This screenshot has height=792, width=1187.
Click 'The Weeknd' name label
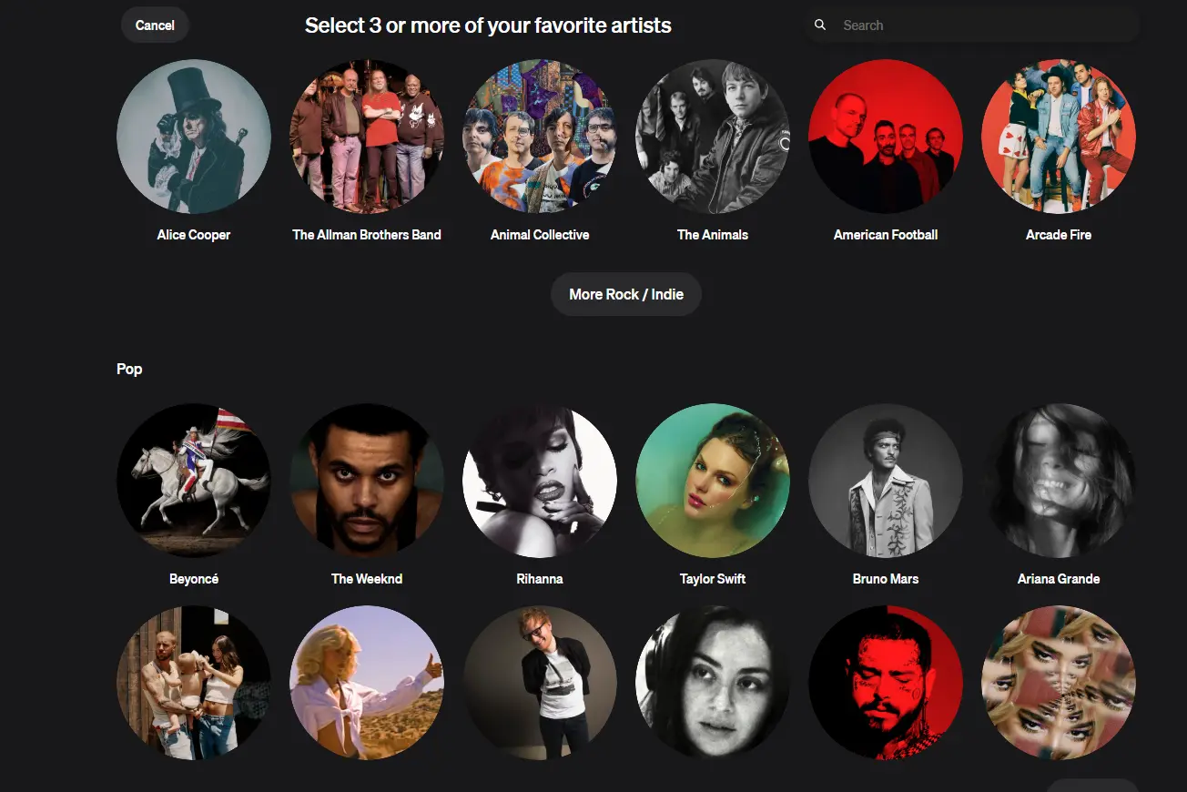click(x=367, y=579)
